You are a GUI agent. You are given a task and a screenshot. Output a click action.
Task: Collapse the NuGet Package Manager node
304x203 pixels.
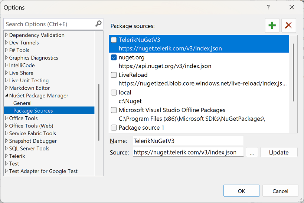(6, 95)
